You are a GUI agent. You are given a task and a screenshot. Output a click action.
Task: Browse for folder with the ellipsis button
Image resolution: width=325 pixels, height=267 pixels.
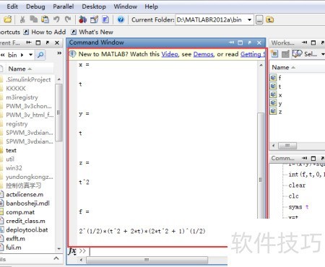point(259,20)
